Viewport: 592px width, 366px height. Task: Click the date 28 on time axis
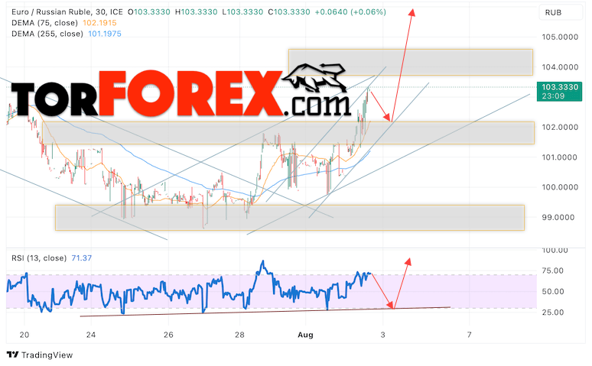239,335
